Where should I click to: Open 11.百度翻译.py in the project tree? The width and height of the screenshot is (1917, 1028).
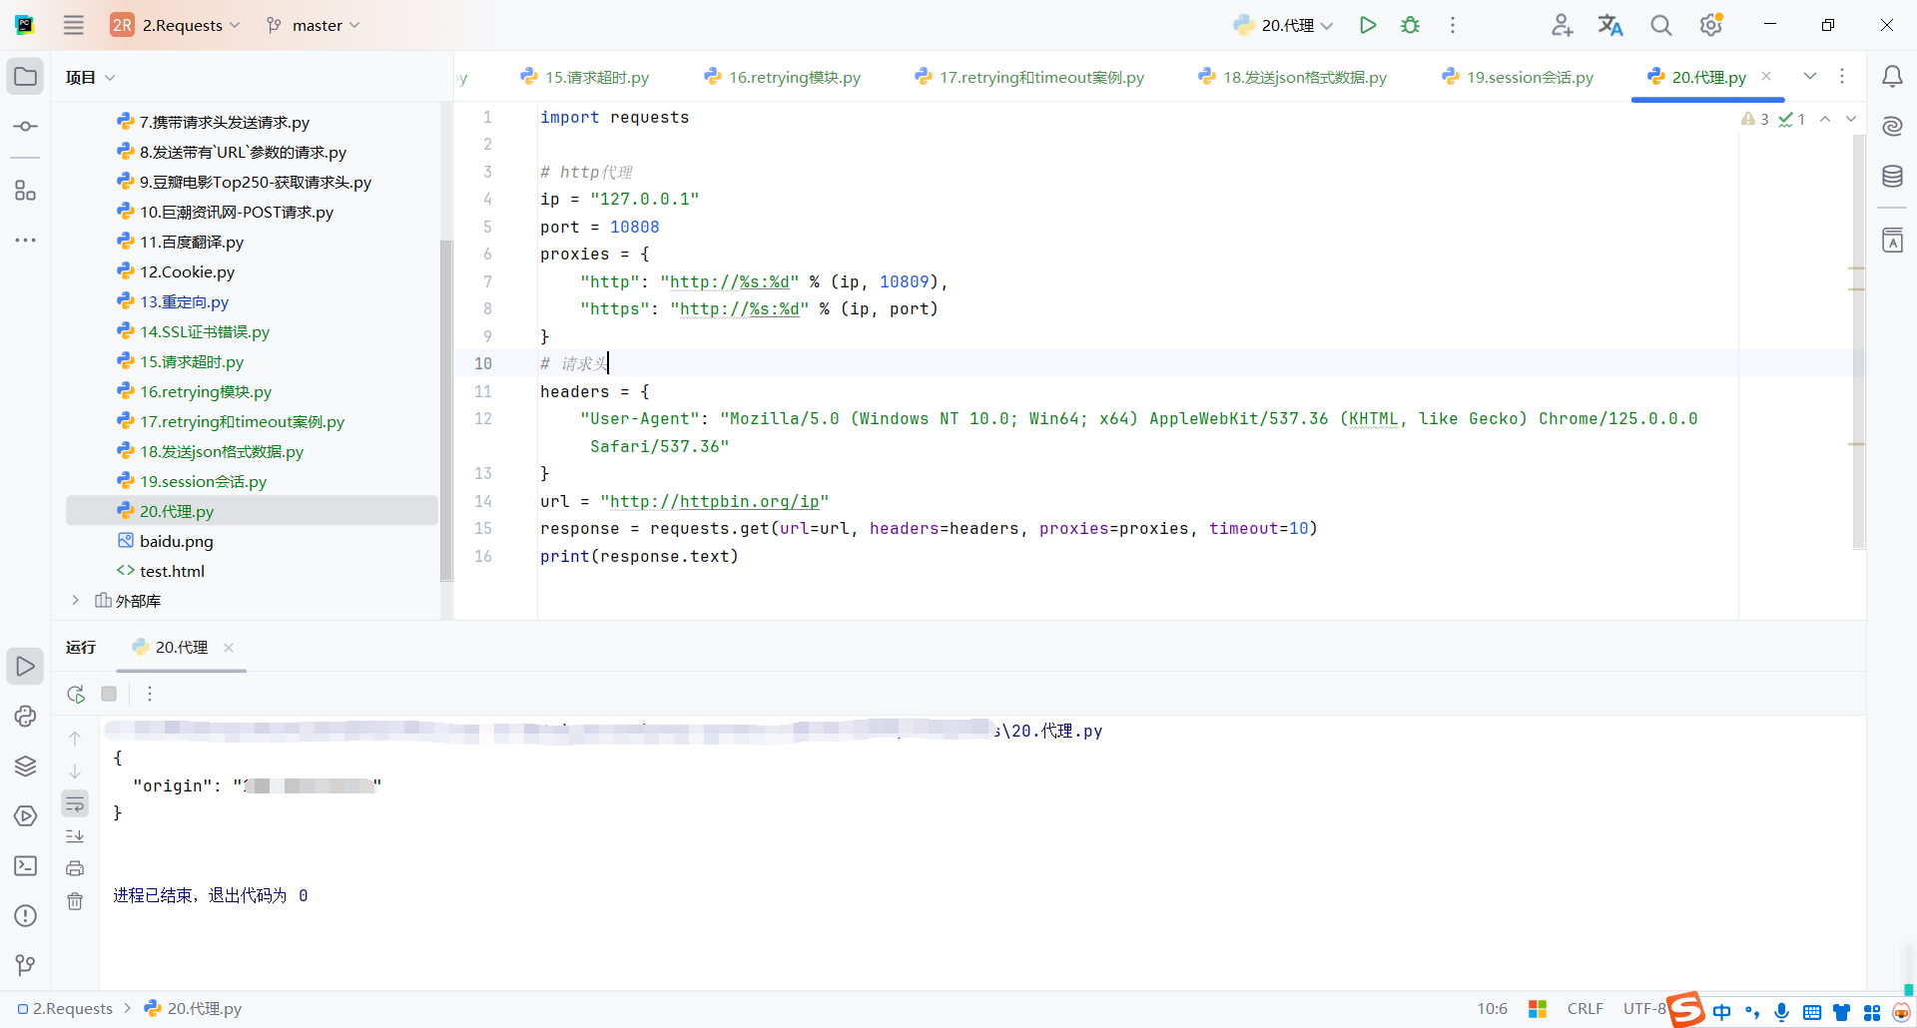click(x=192, y=242)
